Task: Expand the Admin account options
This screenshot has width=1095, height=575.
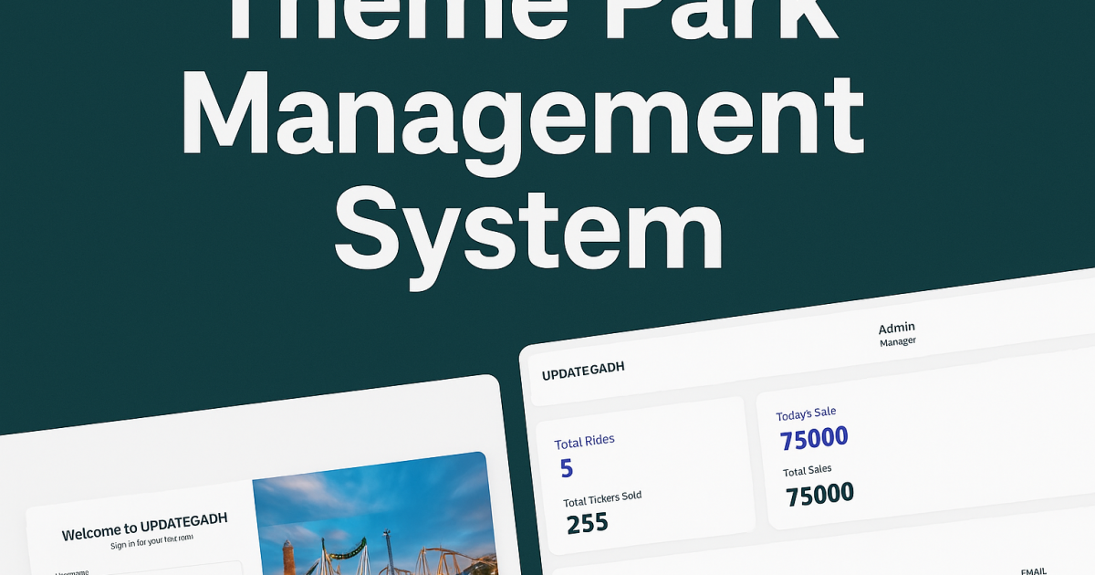Action: (896, 327)
